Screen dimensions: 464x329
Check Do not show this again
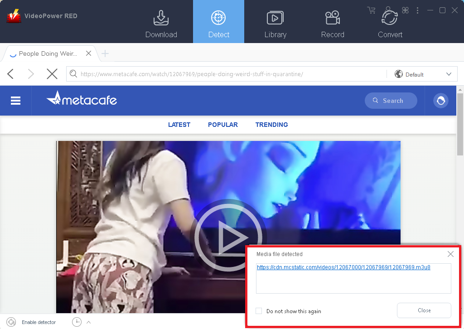(259, 311)
